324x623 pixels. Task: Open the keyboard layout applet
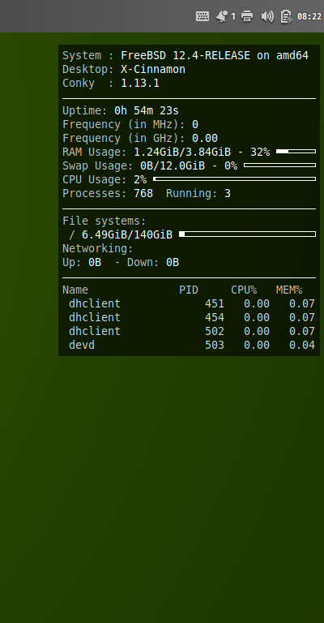pos(202,16)
